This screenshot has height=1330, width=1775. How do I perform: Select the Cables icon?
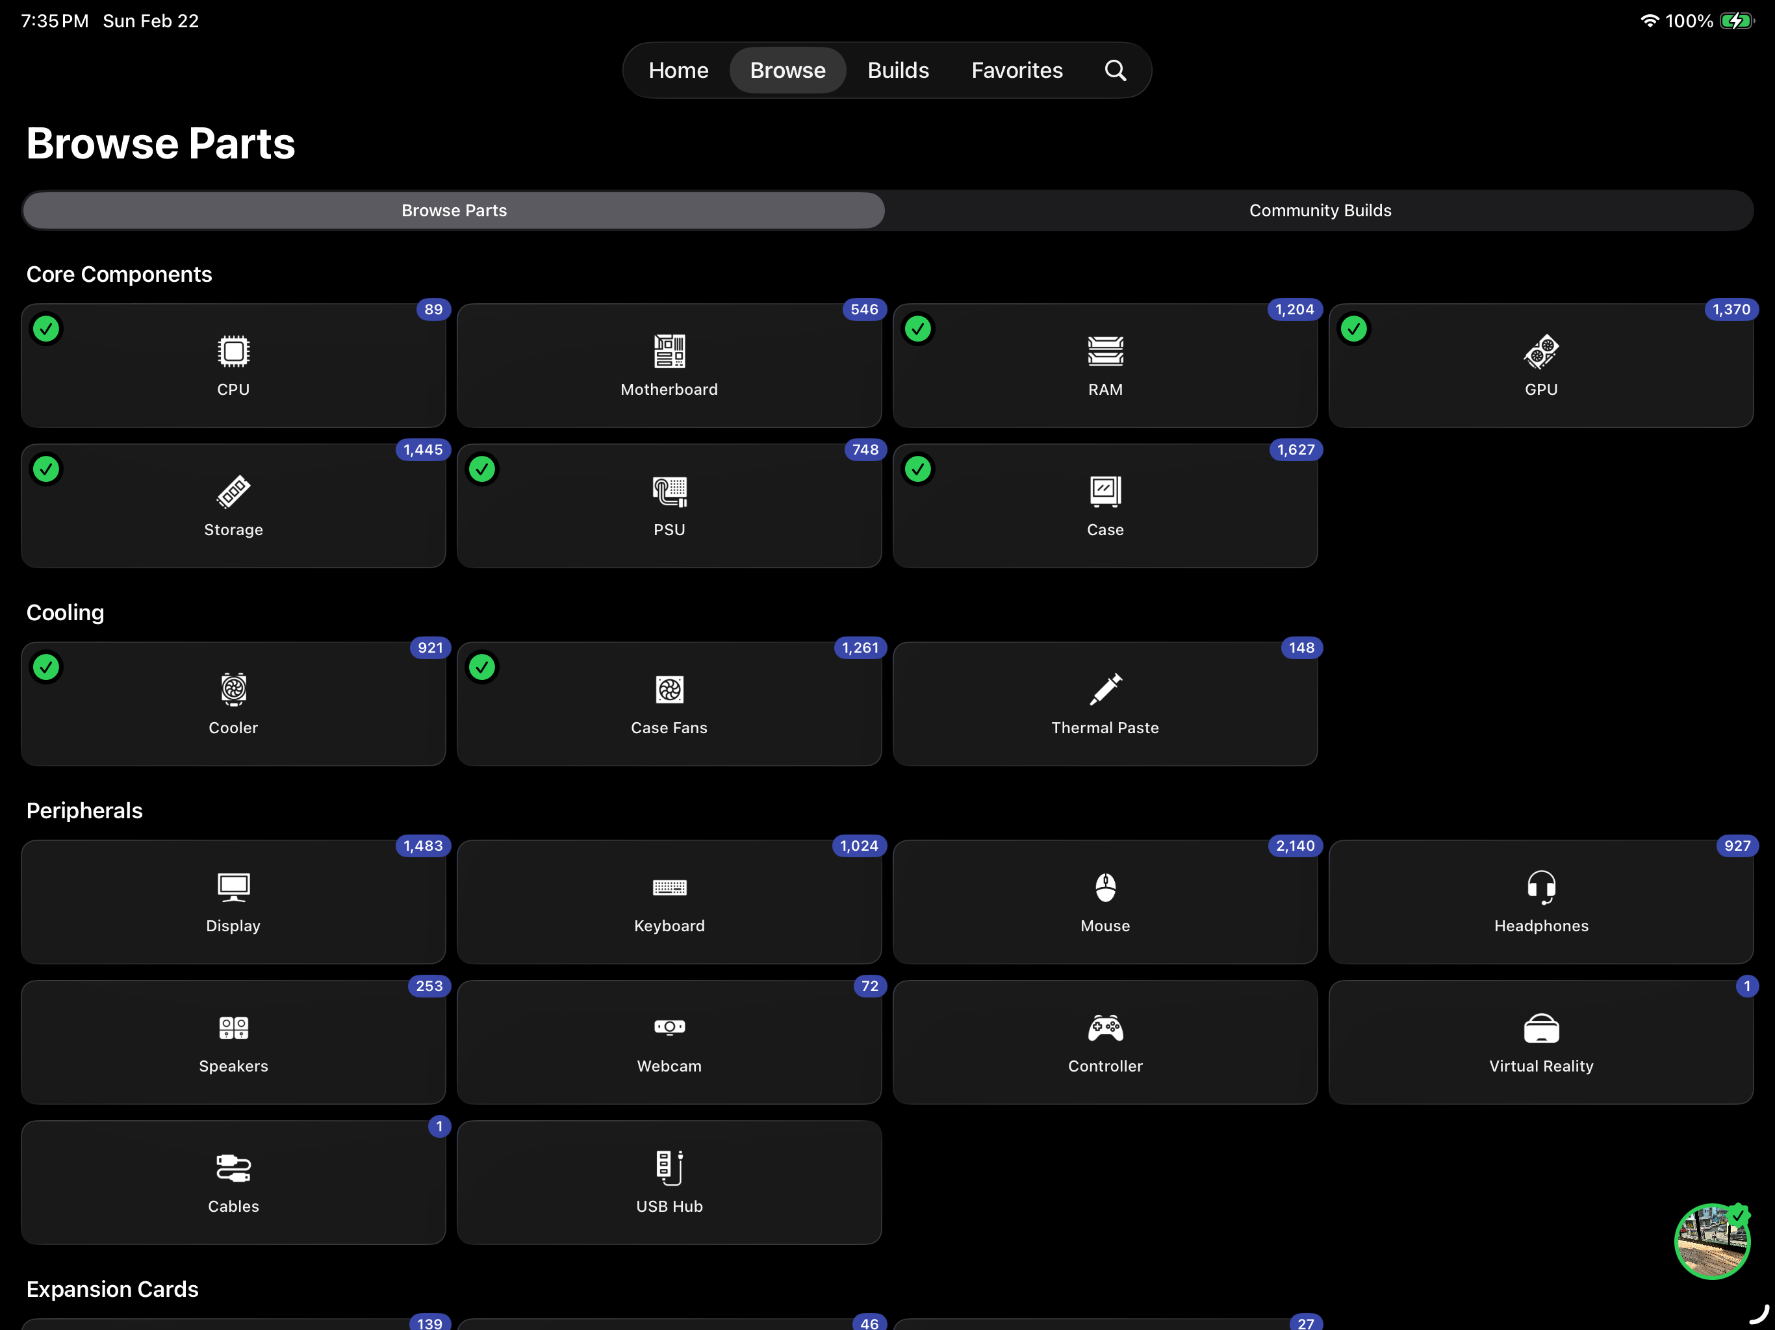click(x=233, y=1168)
